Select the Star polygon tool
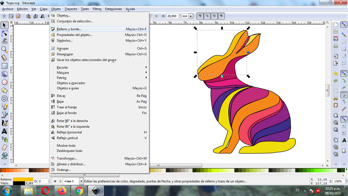348x196 pixels. click(4, 90)
